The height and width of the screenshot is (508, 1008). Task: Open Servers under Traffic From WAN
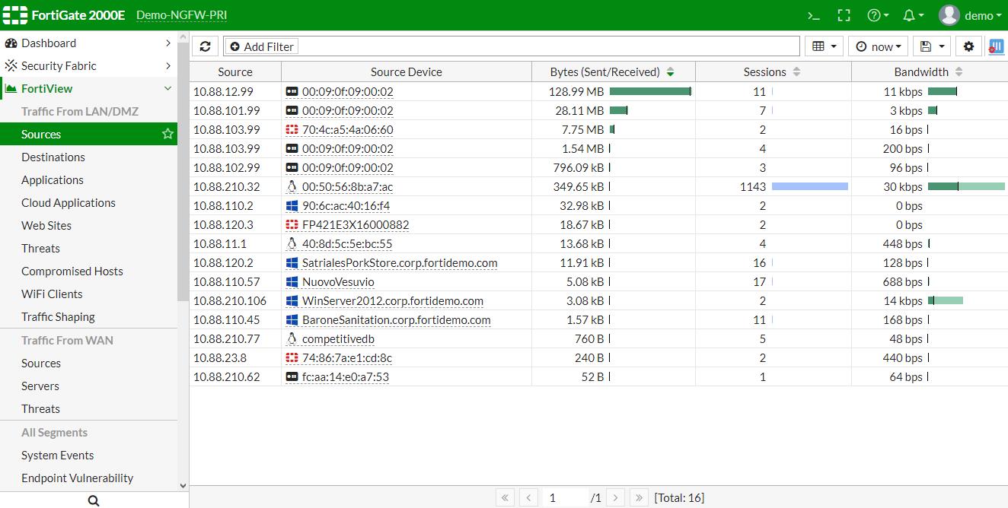click(40, 386)
